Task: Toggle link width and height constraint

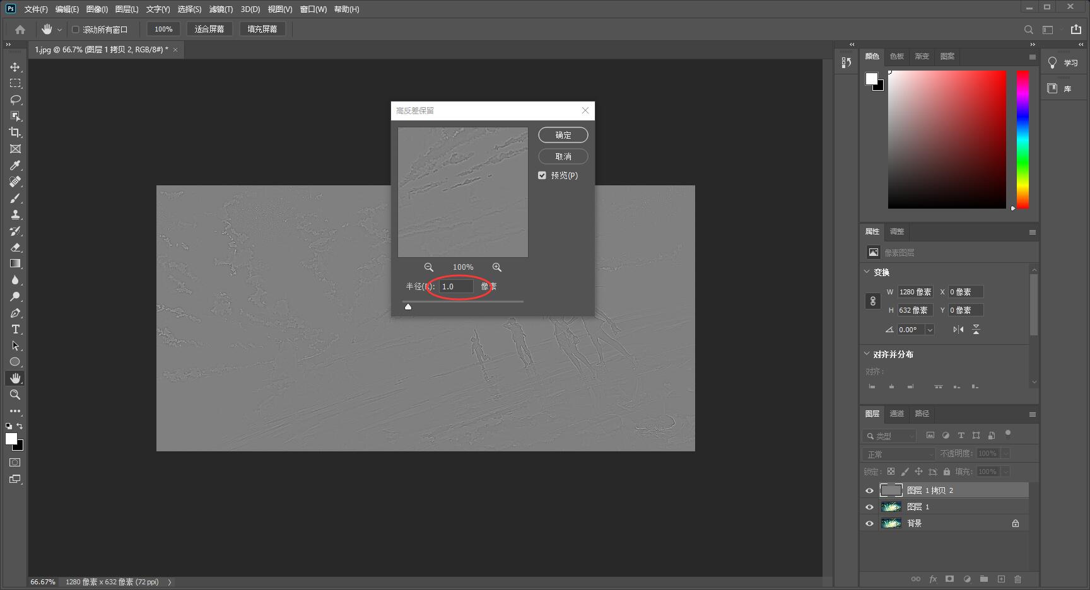Action: (873, 301)
